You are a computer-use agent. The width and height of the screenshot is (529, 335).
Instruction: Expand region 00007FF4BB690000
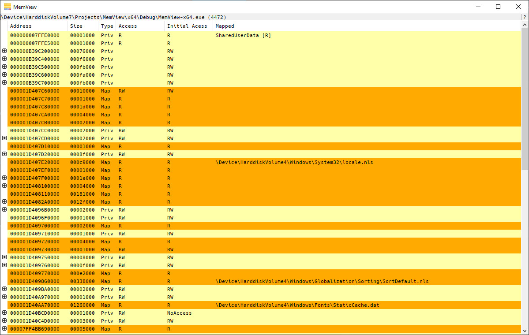4,328
